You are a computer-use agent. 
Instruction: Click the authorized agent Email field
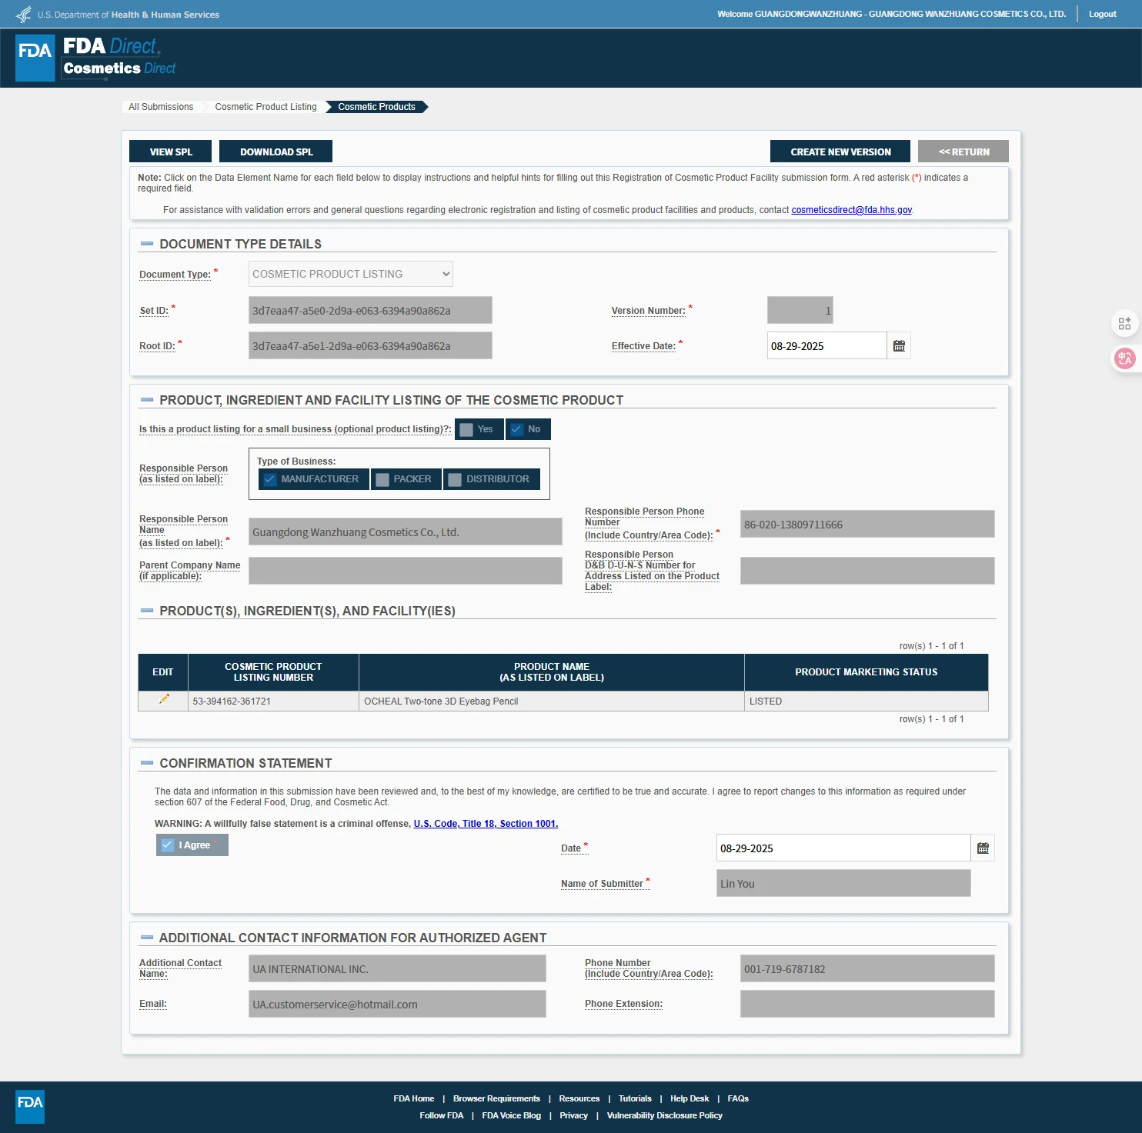pos(397,1005)
